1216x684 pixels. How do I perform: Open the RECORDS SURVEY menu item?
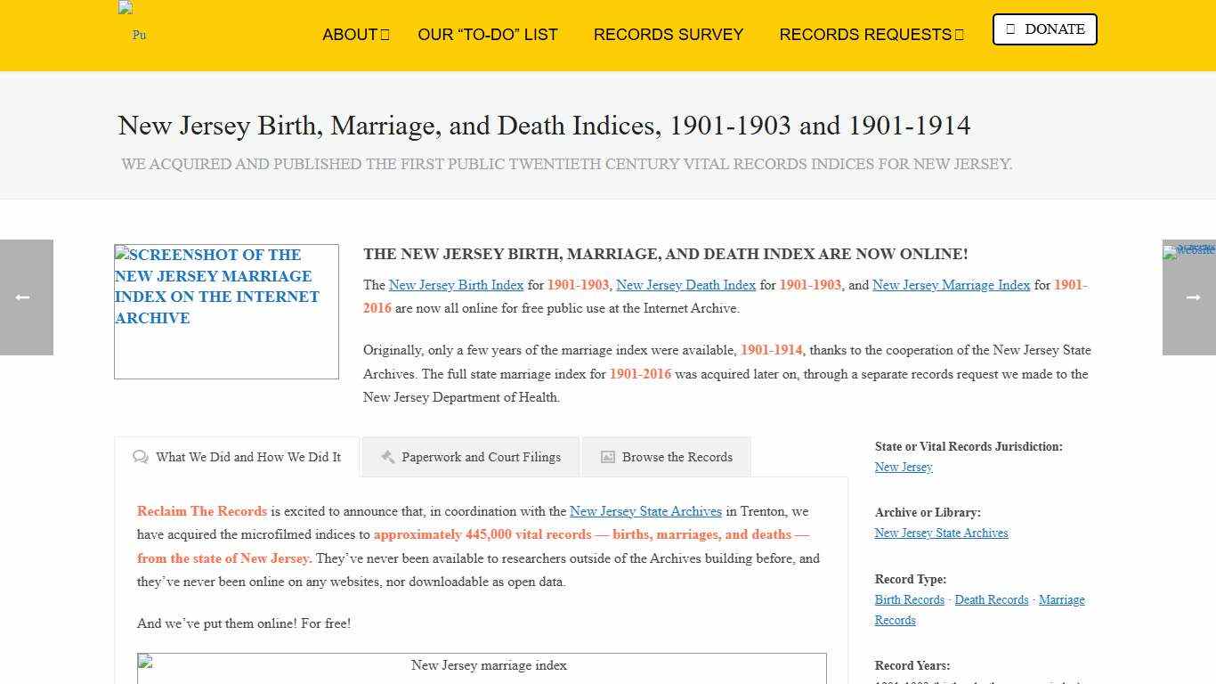coord(669,35)
